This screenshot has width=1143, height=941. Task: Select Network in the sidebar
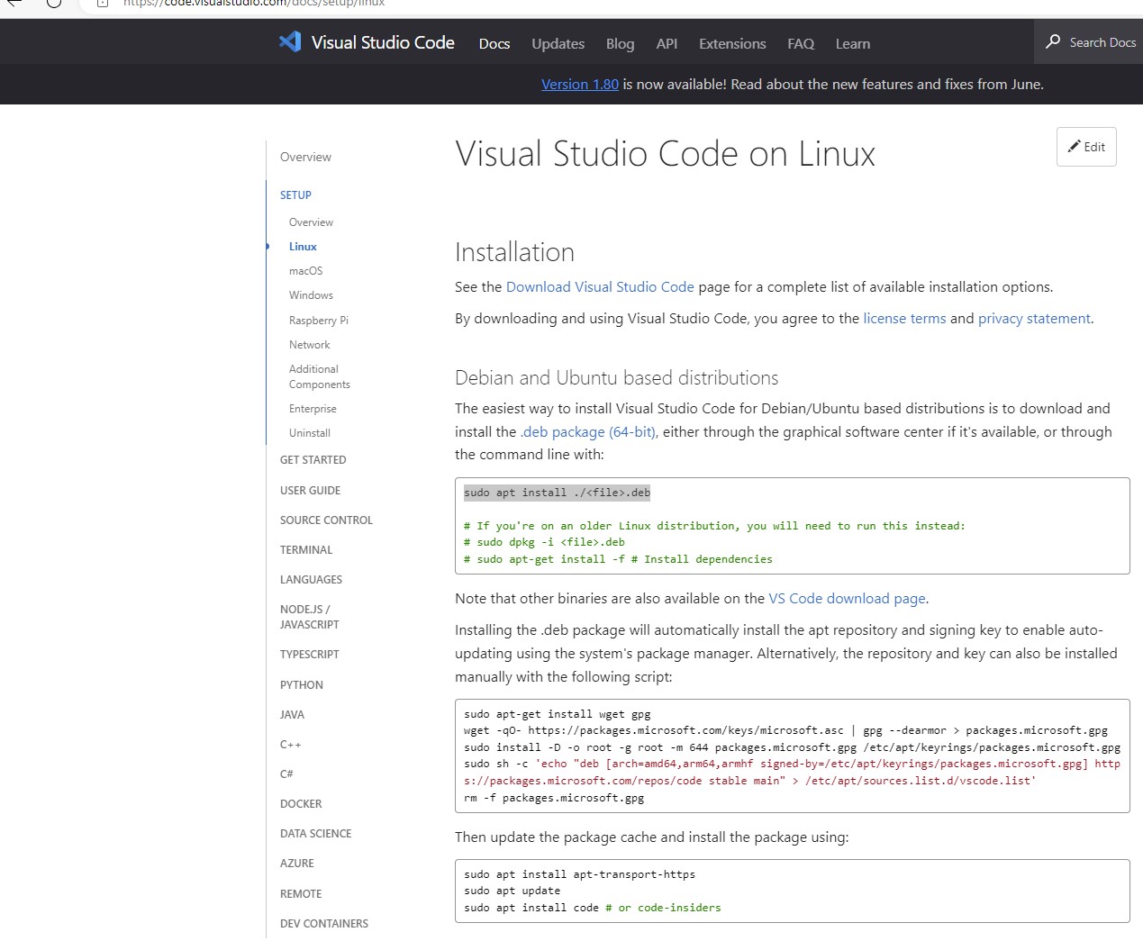309,344
